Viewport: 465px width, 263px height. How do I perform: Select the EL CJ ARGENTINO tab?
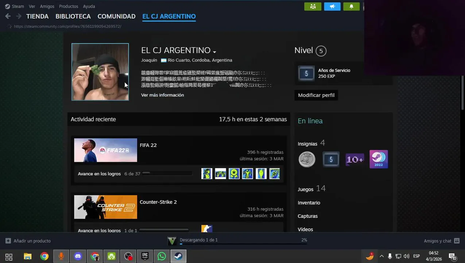(169, 16)
